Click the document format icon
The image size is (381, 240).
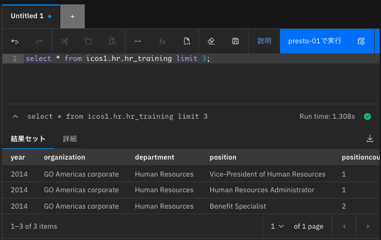(186, 41)
